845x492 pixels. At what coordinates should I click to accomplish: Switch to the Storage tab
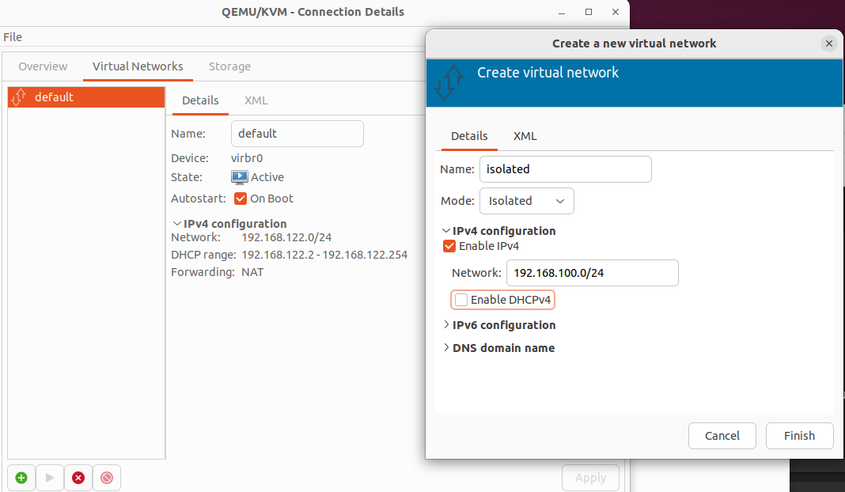coord(229,66)
